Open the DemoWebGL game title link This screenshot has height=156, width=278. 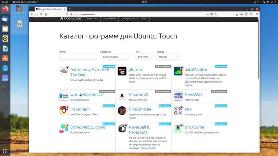88,127
